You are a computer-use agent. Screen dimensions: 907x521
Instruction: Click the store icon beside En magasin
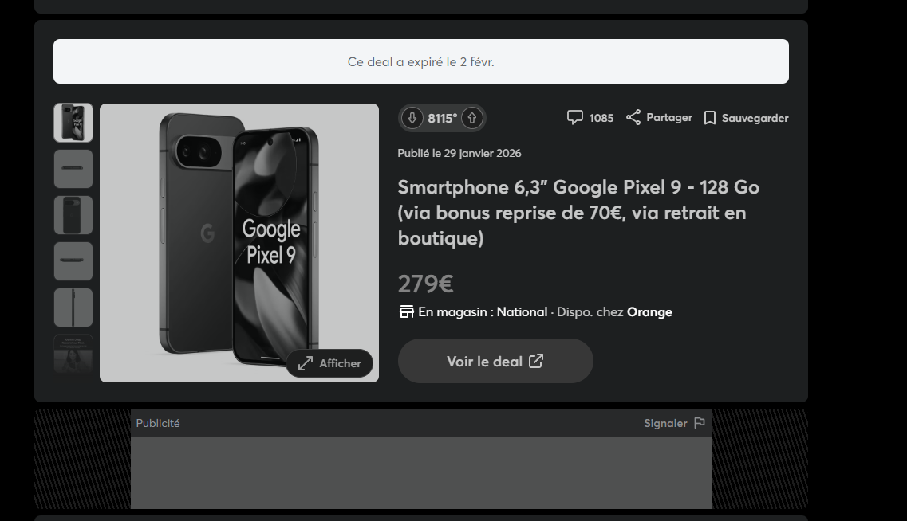click(407, 312)
